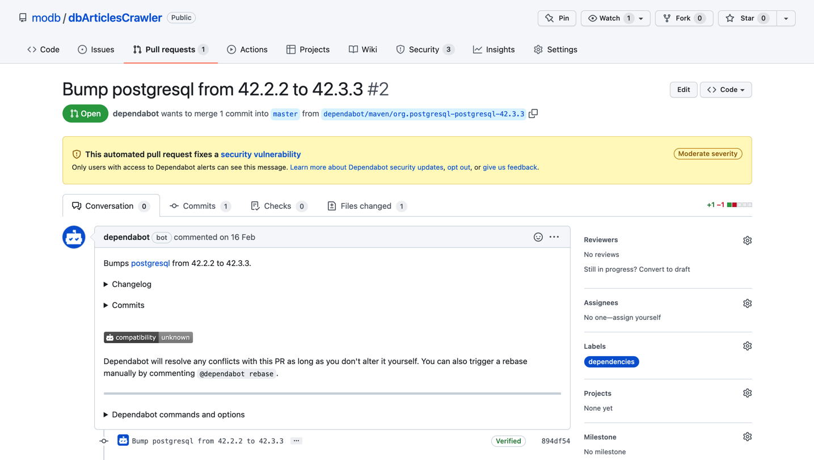Expand Dependabot commands and options

coord(174,415)
